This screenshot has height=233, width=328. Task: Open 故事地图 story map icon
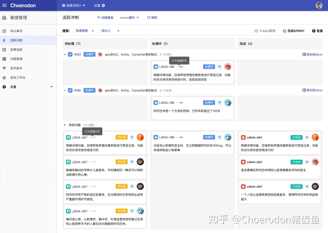pyautogui.click(x=4, y=50)
